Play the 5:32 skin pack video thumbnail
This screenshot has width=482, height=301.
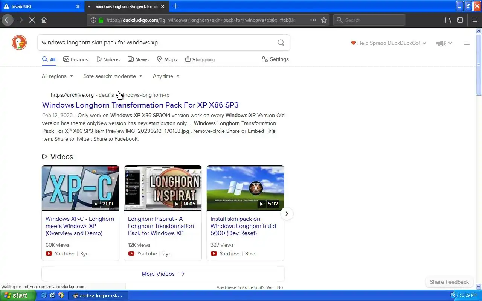(x=245, y=188)
